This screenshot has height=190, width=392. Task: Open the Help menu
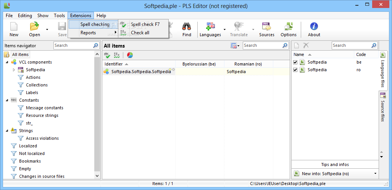(101, 16)
